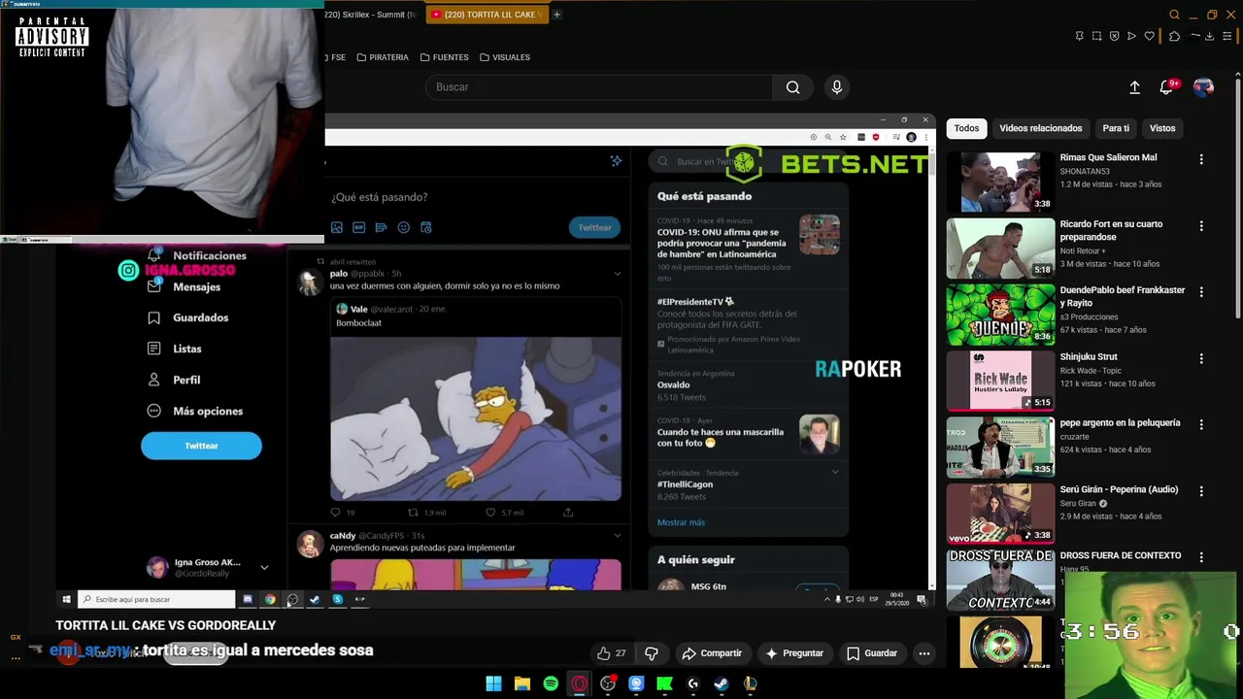The height and width of the screenshot is (699, 1243).
Task: Click Guardar save button
Action: coord(871,653)
